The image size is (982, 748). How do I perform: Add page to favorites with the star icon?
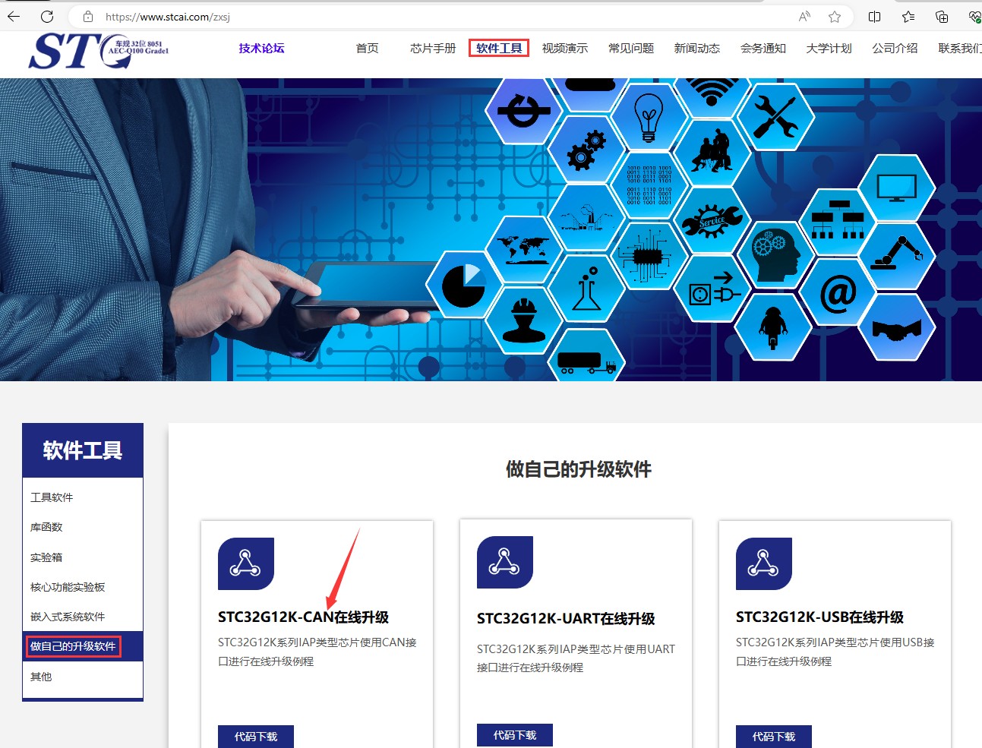835,16
